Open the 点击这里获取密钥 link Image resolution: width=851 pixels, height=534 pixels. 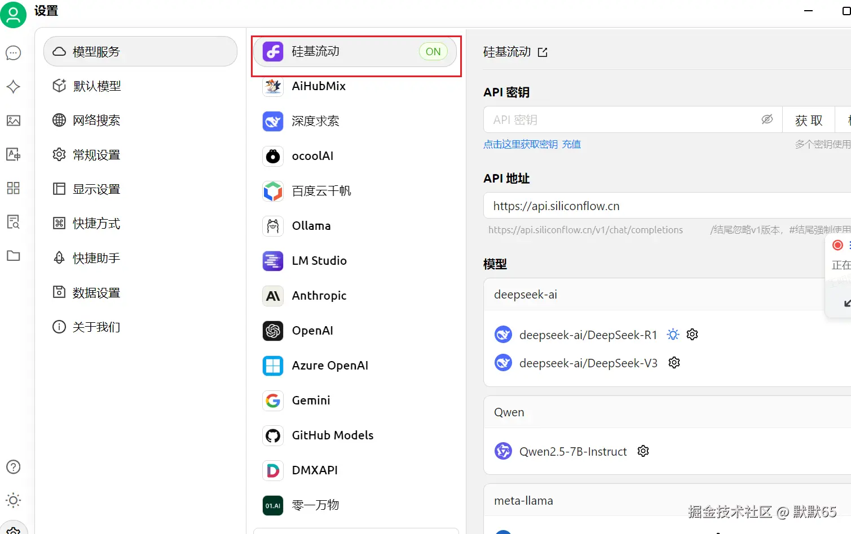[521, 144]
